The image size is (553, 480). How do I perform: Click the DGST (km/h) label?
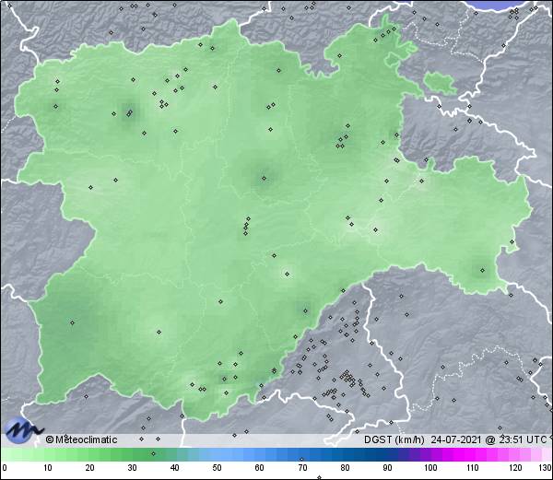click(x=394, y=439)
